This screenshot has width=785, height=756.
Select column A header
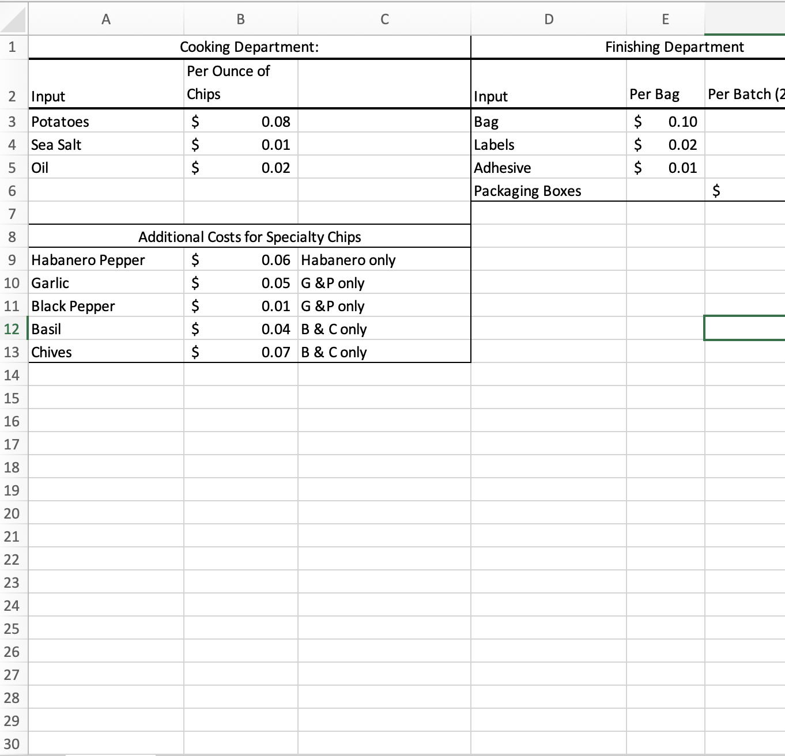click(106, 19)
